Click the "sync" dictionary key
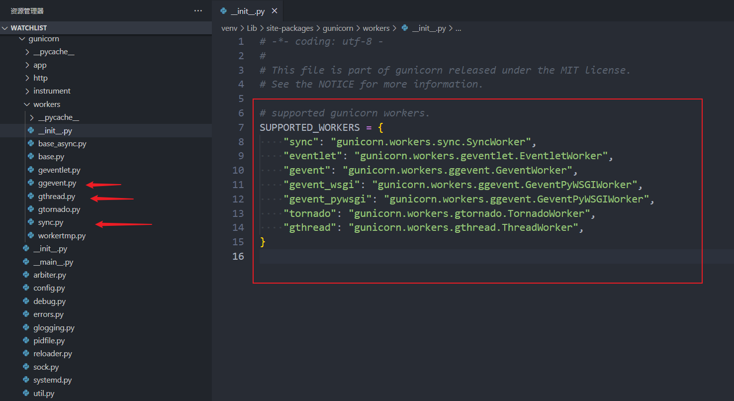The width and height of the screenshot is (734, 401). tap(301, 142)
